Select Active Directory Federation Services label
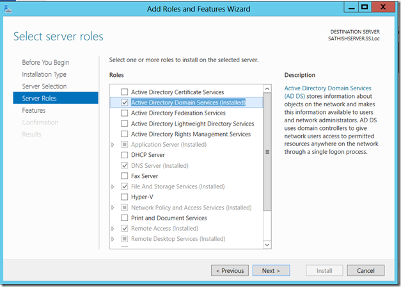The image size is (401, 287). pos(178,113)
